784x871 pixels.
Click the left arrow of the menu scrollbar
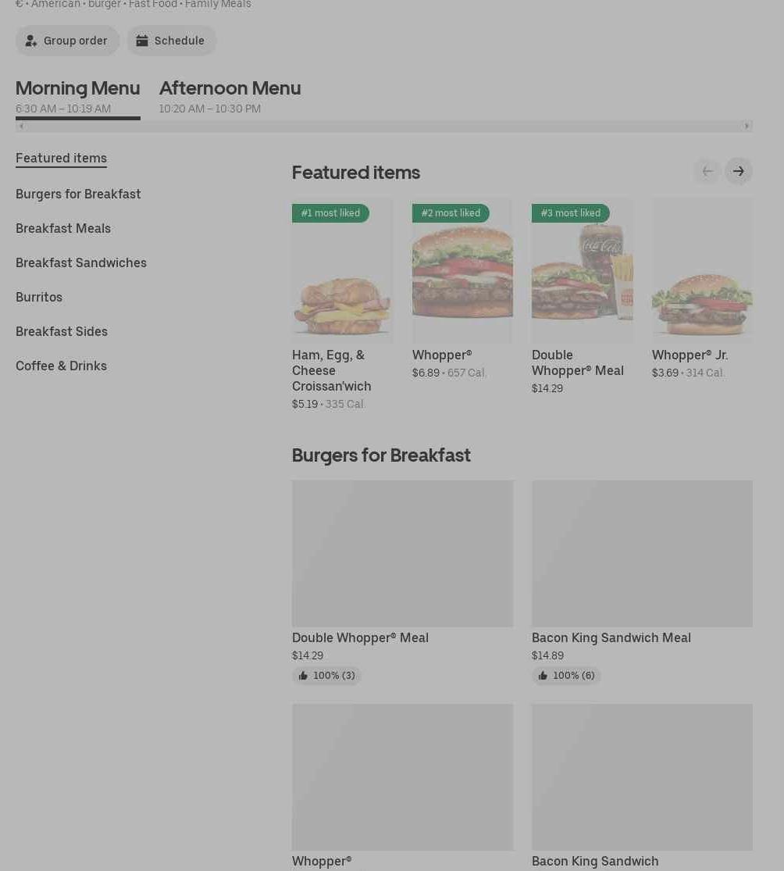tap(21, 126)
